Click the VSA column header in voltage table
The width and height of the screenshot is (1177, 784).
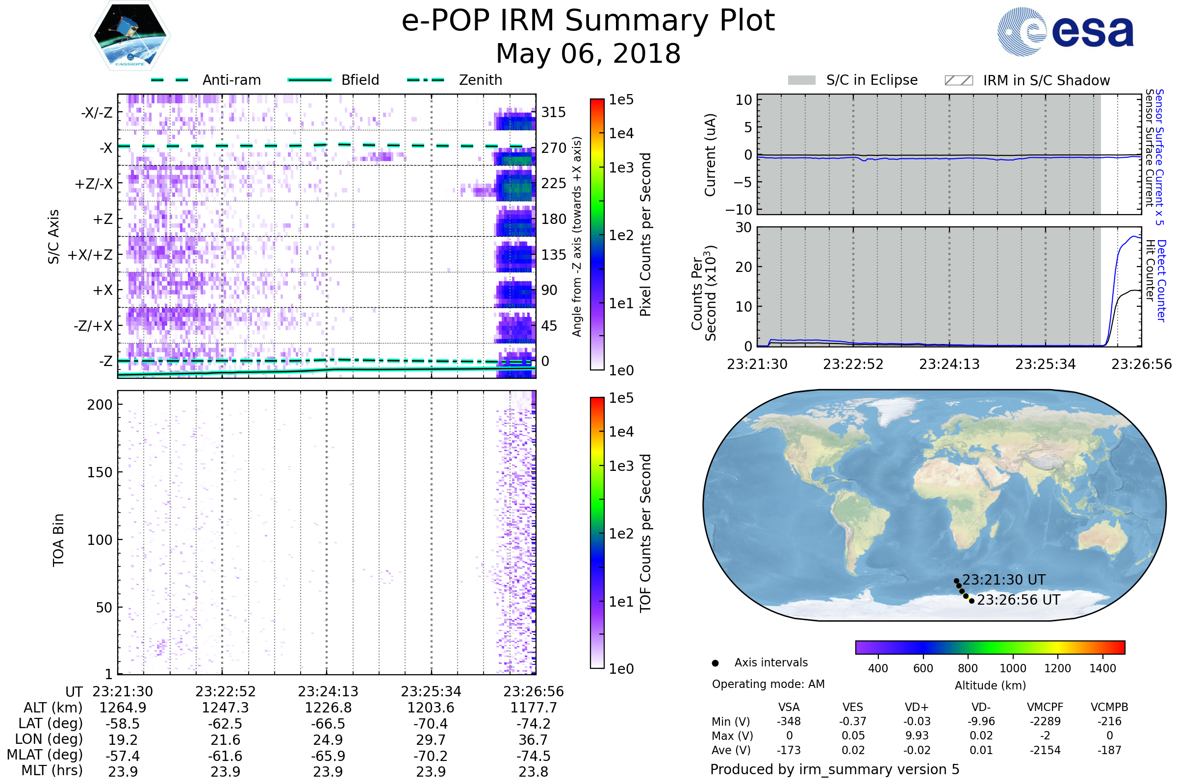(x=789, y=707)
